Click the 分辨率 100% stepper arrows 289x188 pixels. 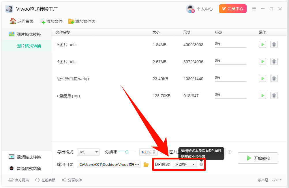tap(154, 152)
